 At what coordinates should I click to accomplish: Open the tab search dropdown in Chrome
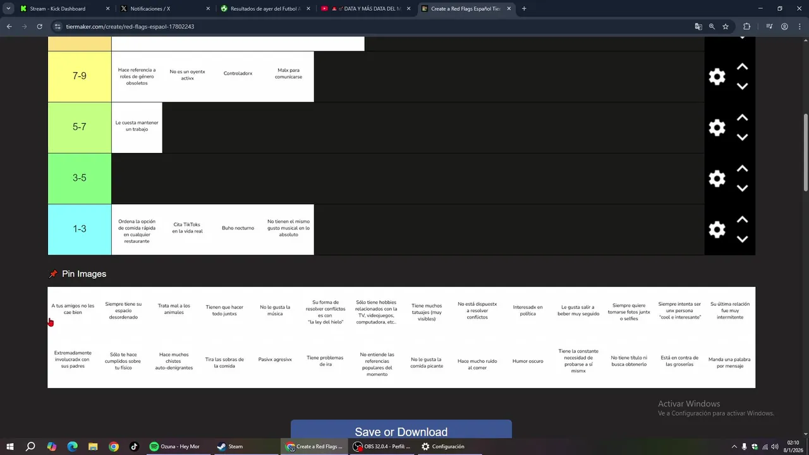coord(8,9)
